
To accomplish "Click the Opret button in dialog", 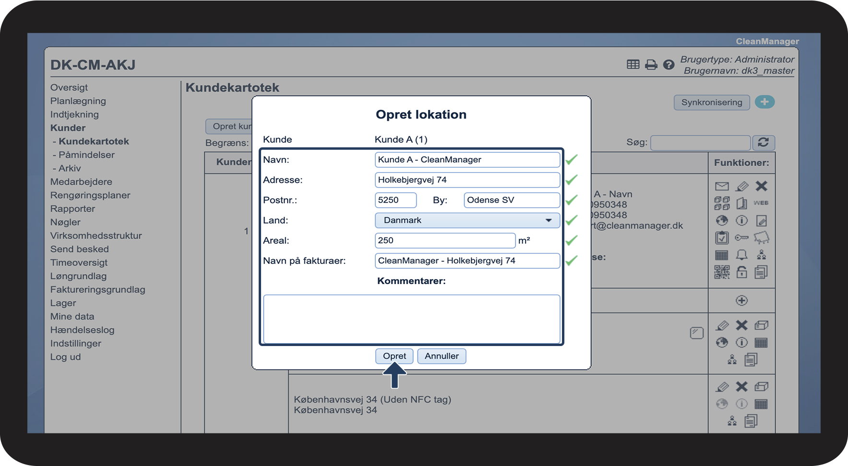I will pyautogui.click(x=394, y=356).
